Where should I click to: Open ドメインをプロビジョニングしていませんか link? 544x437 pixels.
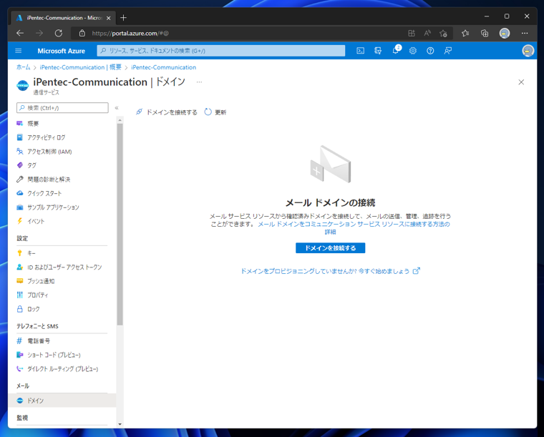tap(331, 271)
